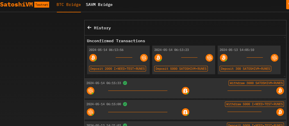The width and height of the screenshot is (289, 126).
Task: Open Deposit 300 SATOSHIVM•RUNES label
Action: (x=245, y=69)
